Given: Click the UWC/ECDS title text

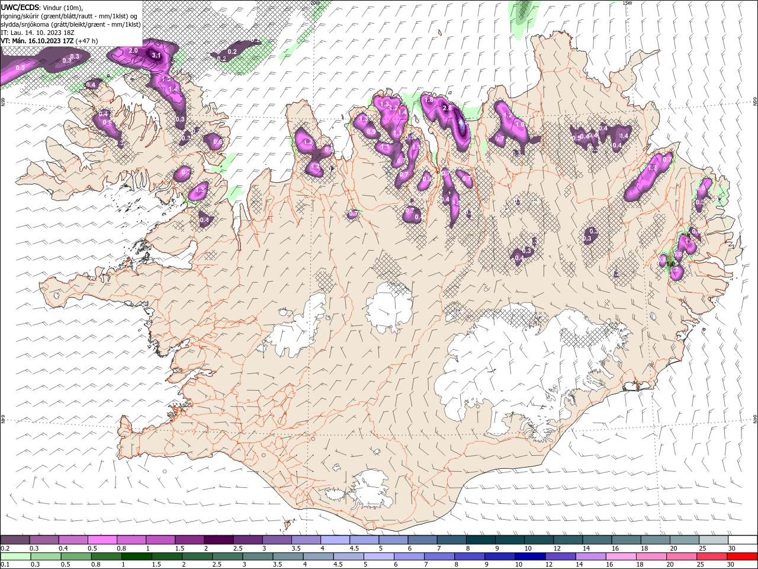Looking at the screenshot, I should click(x=20, y=7).
